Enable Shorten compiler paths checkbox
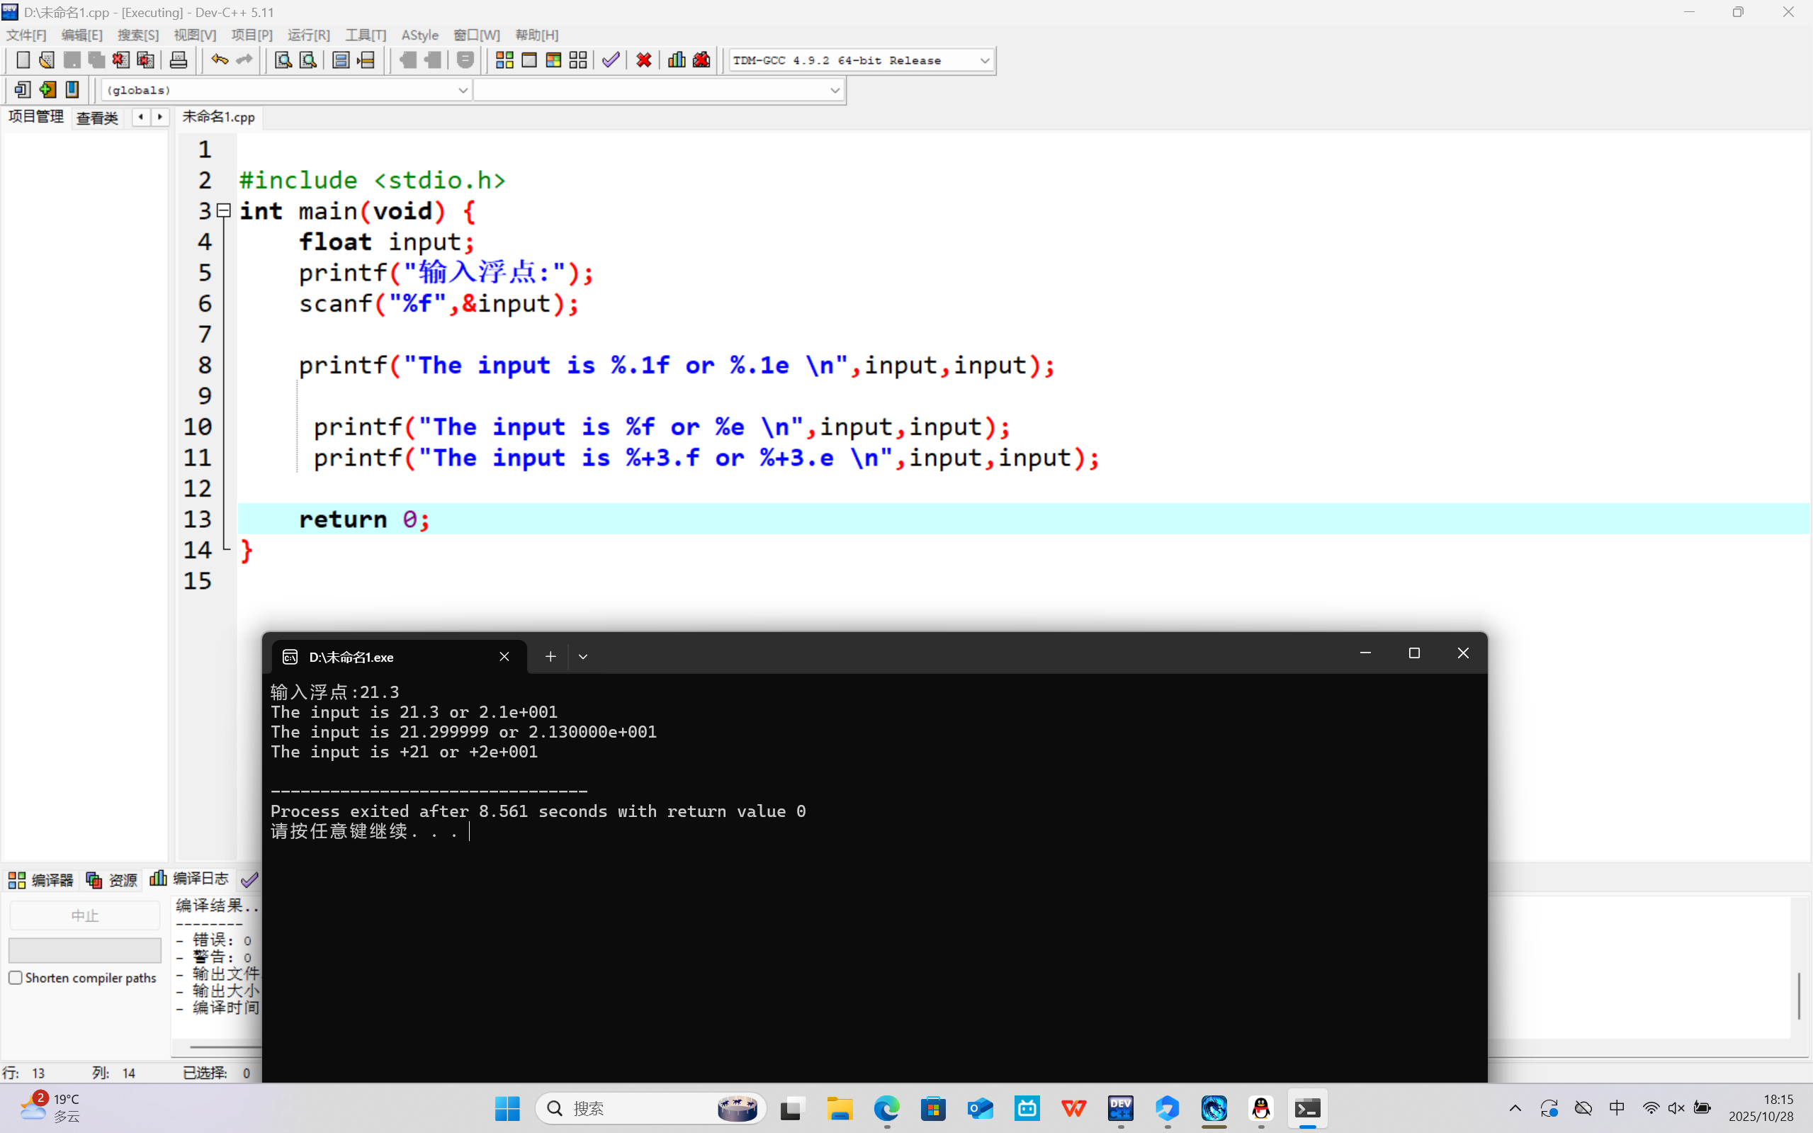The width and height of the screenshot is (1813, 1133). [x=16, y=977]
